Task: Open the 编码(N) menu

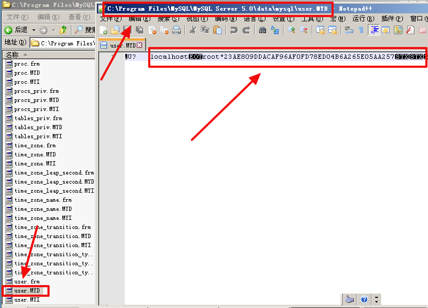Action: coord(226,19)
